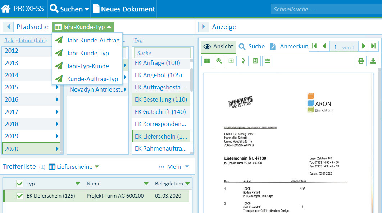Select EK Bestellung (110) in Typ list

[x=161, y=99]
